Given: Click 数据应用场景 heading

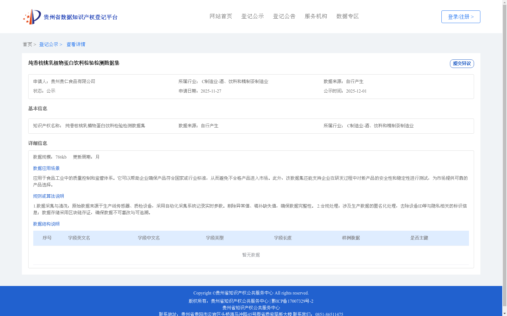Looking at the screenshot, I should coord(46,168).
